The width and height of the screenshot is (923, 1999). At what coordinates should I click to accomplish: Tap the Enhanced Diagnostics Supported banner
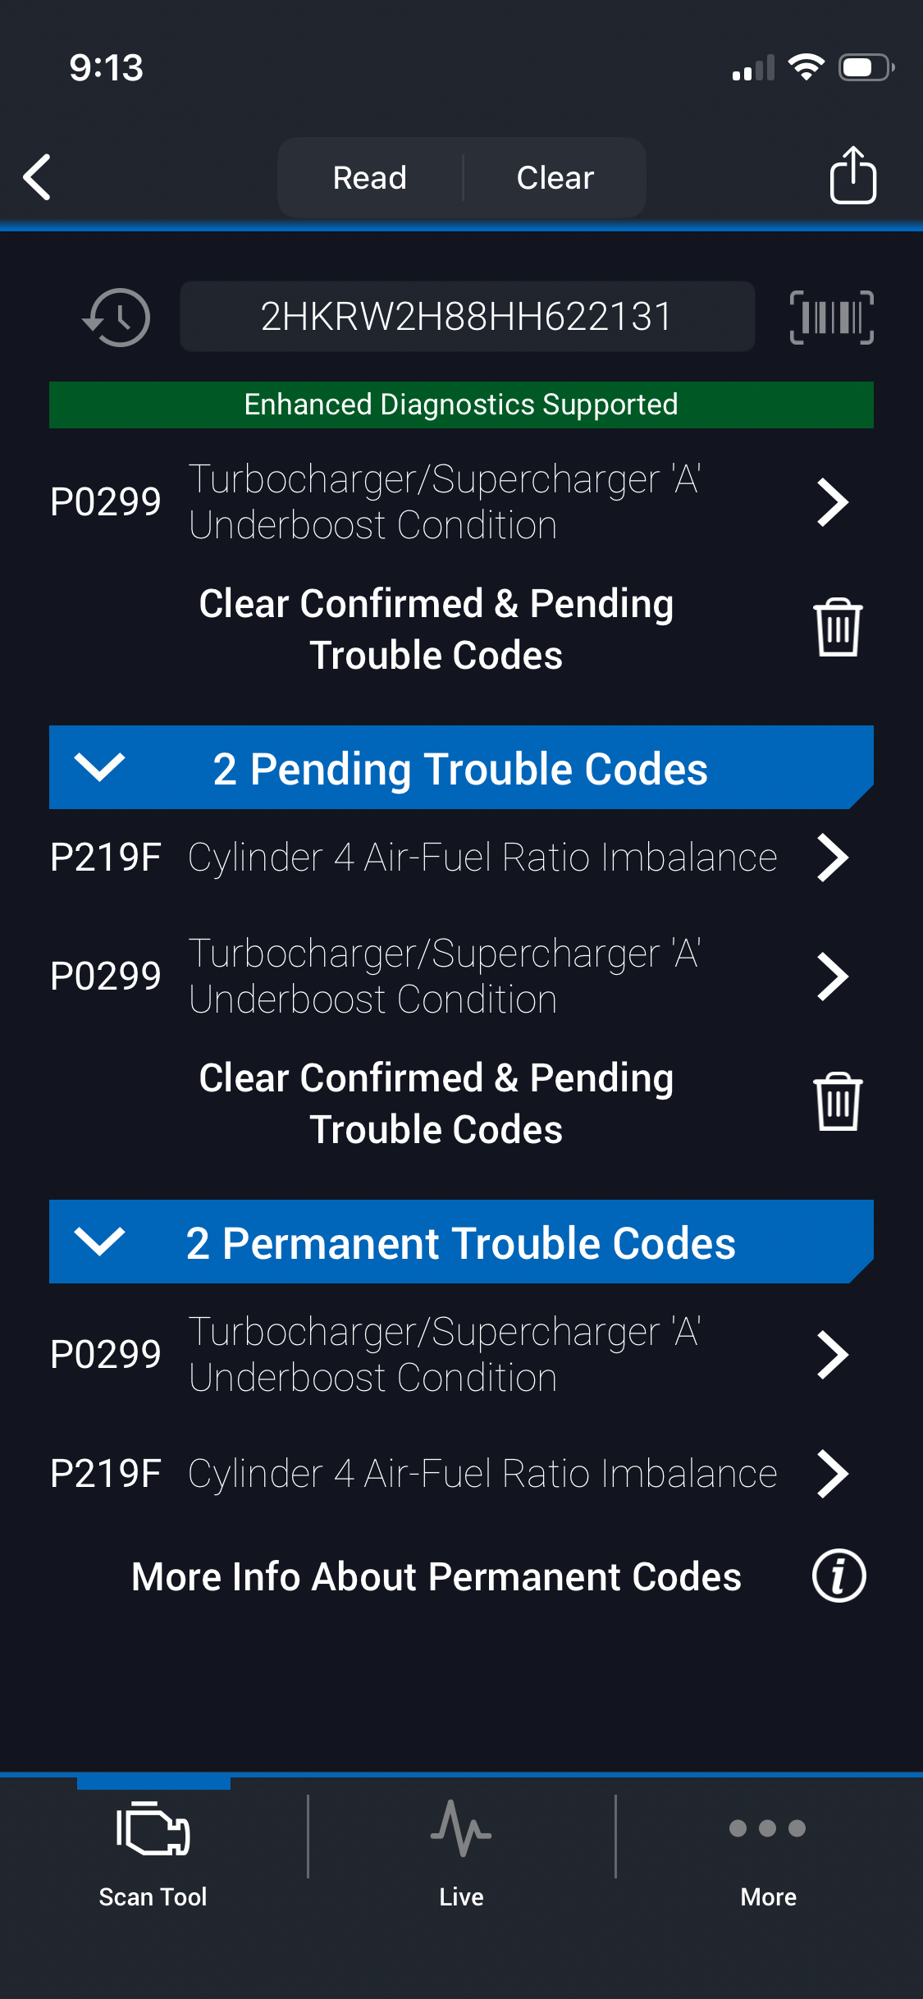(x=461, y=405)
